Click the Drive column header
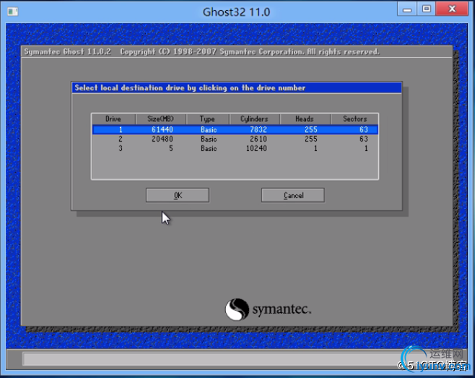 click(x=113, y=119)
